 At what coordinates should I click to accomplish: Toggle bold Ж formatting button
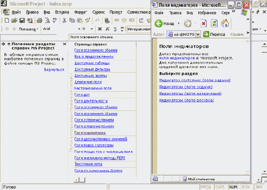pyautogui.click(x=100, y=29)
